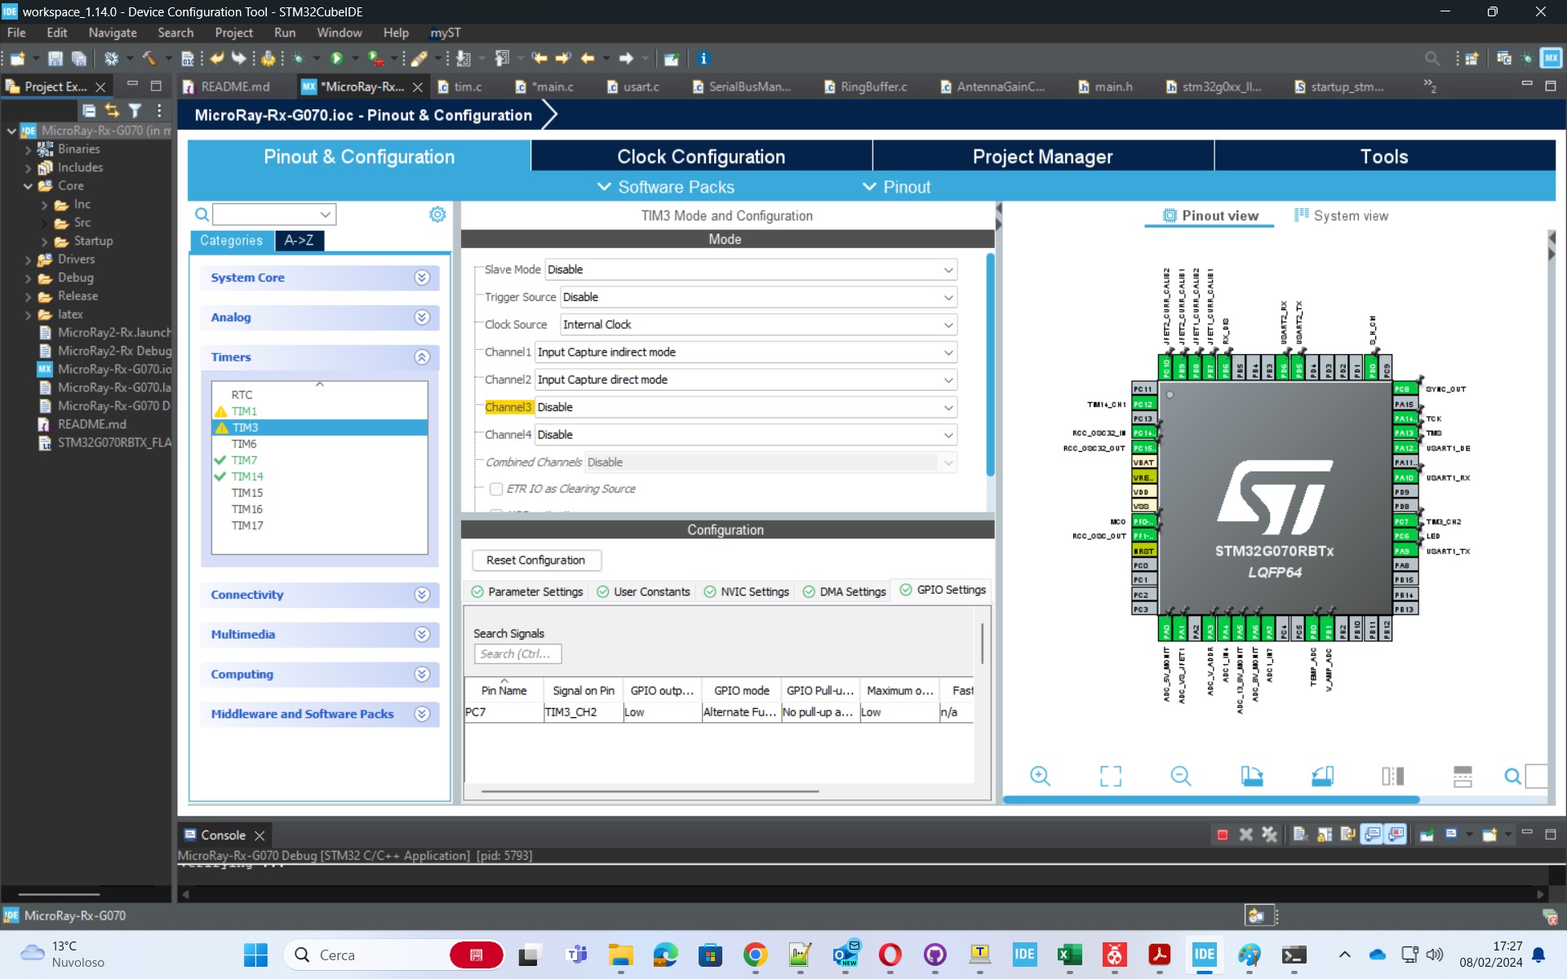Terminate the debug session in console
Screen dimensions: 1567x979
coord(1222,835)
